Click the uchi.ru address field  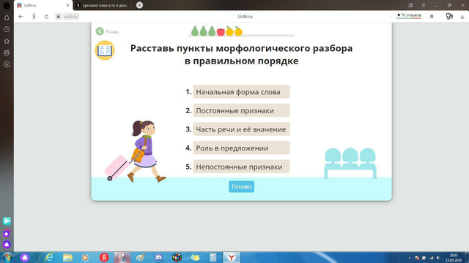coord(70,16)
